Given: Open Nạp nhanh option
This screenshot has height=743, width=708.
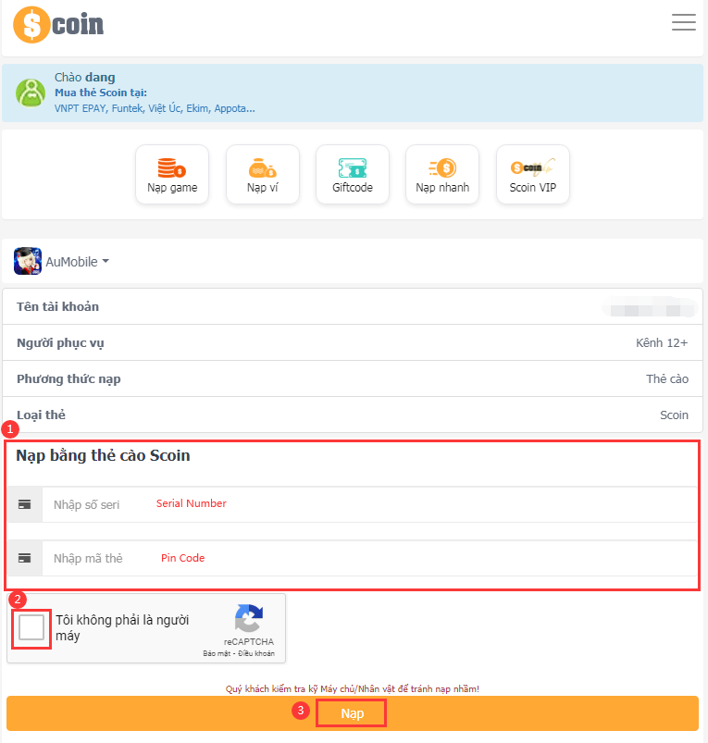Looking at the screenshot, I should click(442, 175).
